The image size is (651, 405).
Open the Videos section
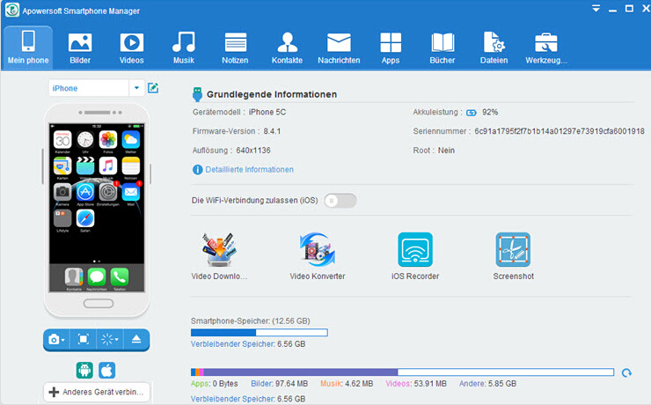tap(132, 48)
